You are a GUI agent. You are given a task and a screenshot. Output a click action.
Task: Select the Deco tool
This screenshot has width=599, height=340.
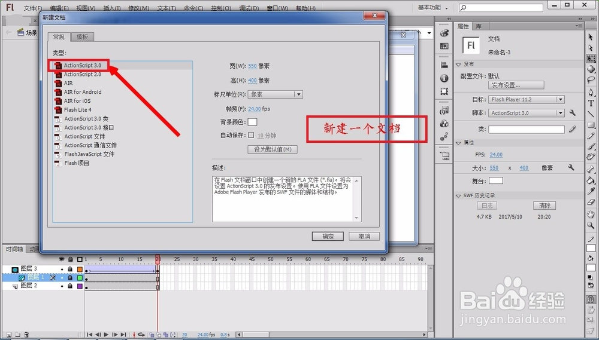[x=591, y=157]
